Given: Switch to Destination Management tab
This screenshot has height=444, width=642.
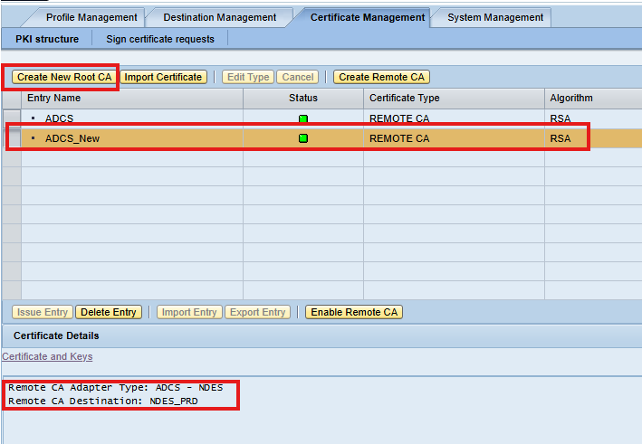Looking at the screenshot, I should point(219,17).
